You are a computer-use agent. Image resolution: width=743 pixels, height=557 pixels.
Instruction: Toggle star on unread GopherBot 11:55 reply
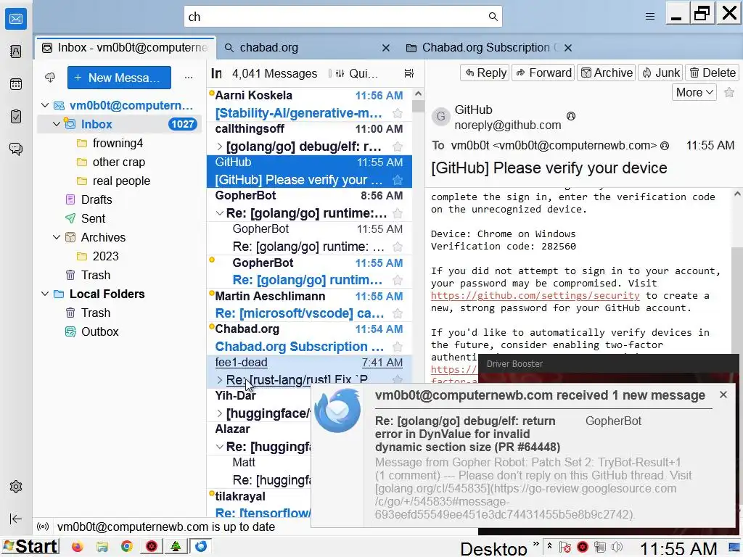click(x=398, y=281)
